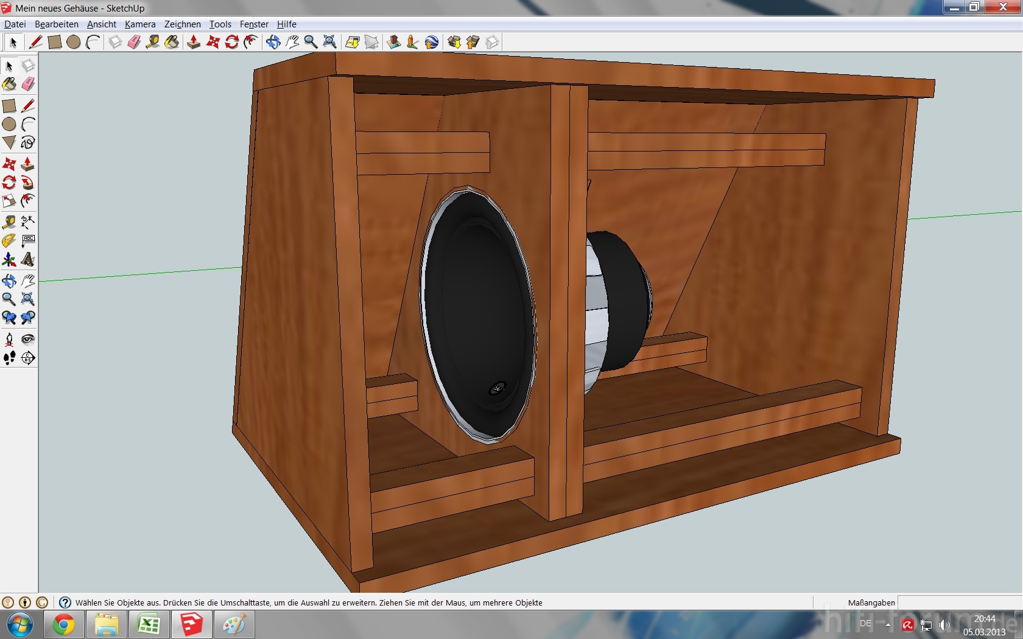Select the 3D Text tool
Image resolution: width=1023 pixels, height=639 pixels.
pyautogui.click(x=28, y=260)
